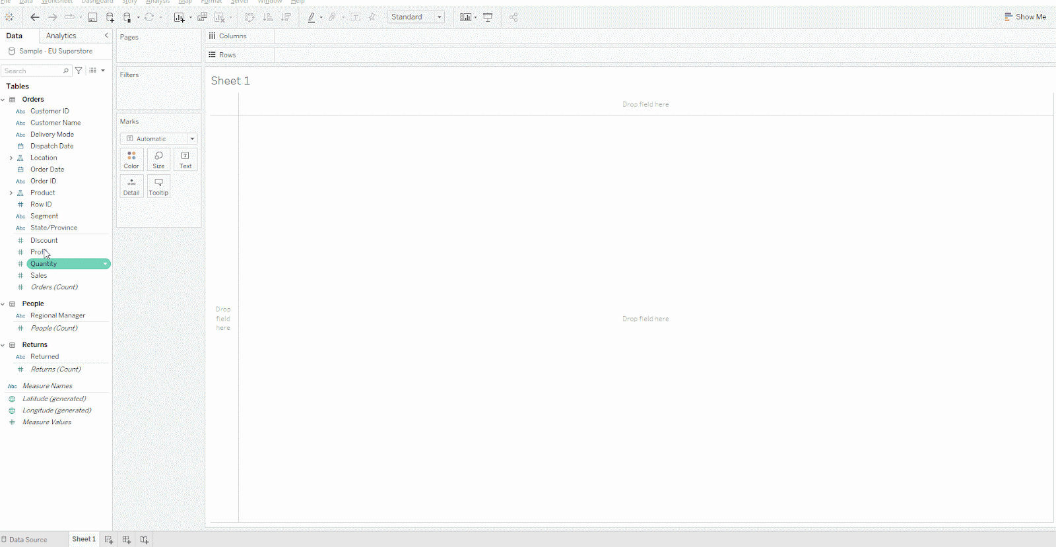Click the Share workbook icon
The width and height of the screenshot is (1056, 547).
click(x=513, y=17)
